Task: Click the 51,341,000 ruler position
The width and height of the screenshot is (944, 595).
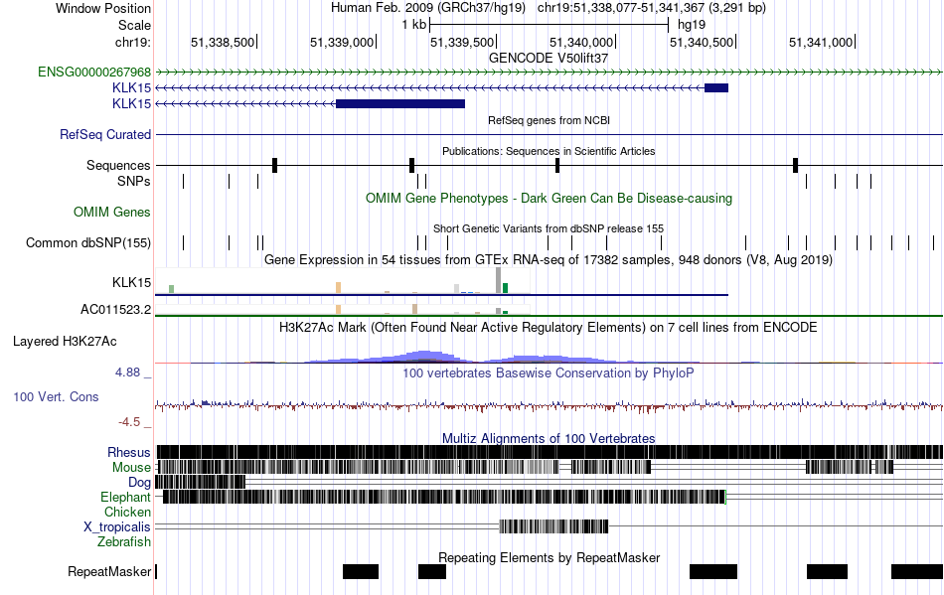Action: coord(821,42)
